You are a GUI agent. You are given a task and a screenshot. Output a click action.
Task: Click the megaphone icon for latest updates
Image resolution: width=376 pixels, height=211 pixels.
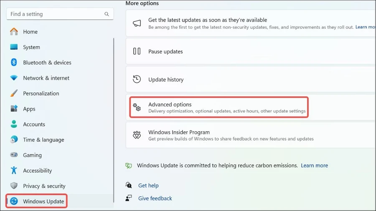click(x=137, y=23)
